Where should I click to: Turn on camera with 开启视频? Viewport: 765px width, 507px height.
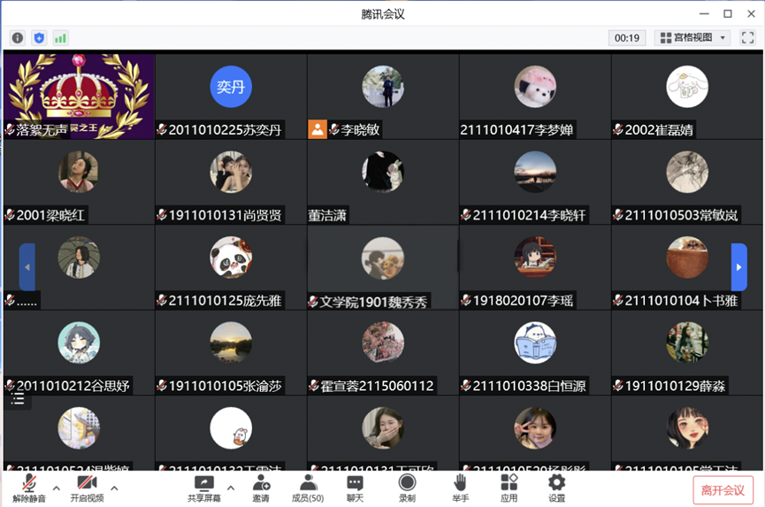87,488
